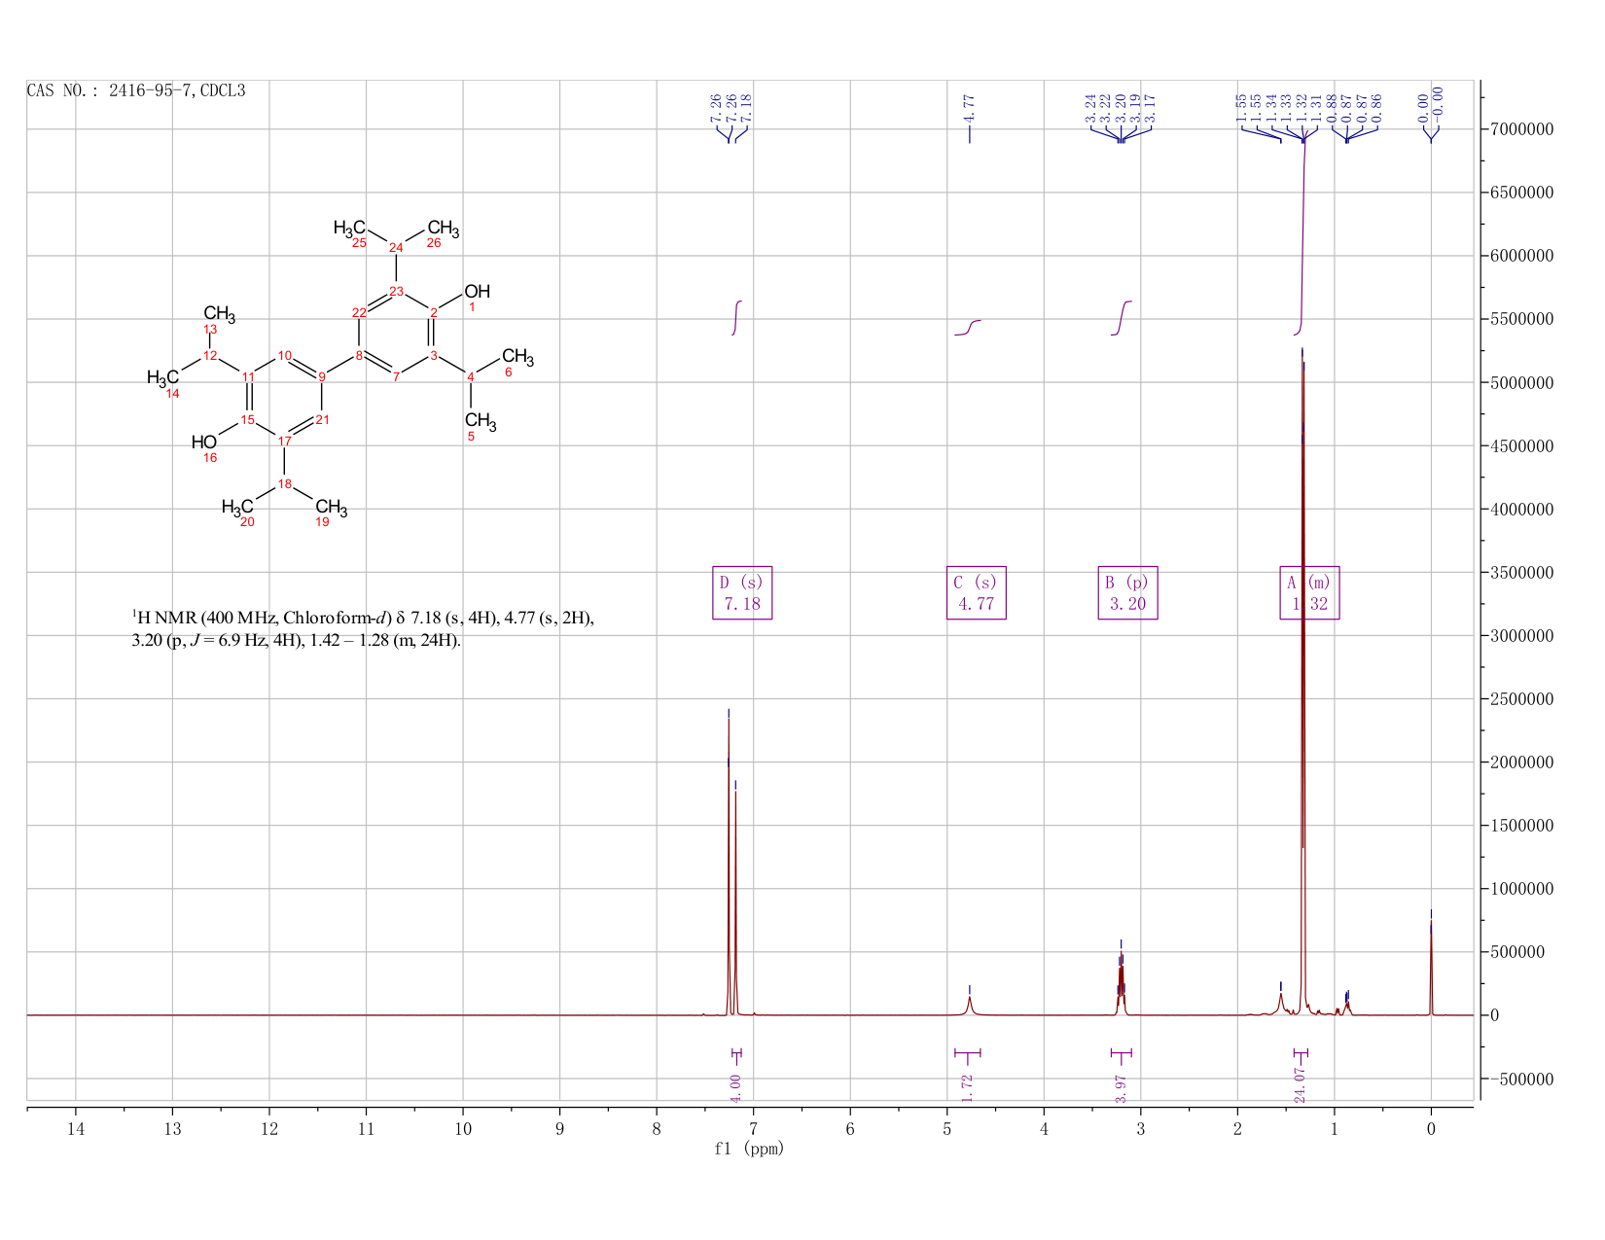
Task: Click the 0 ppm axis tick label
Action: (x=1431, y=1129)
